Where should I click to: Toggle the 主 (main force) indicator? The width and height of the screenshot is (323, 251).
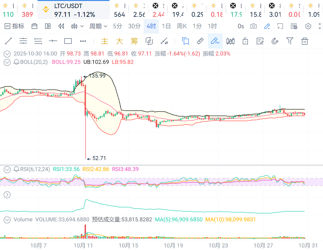pyautogui.click(x=105, y=41)
